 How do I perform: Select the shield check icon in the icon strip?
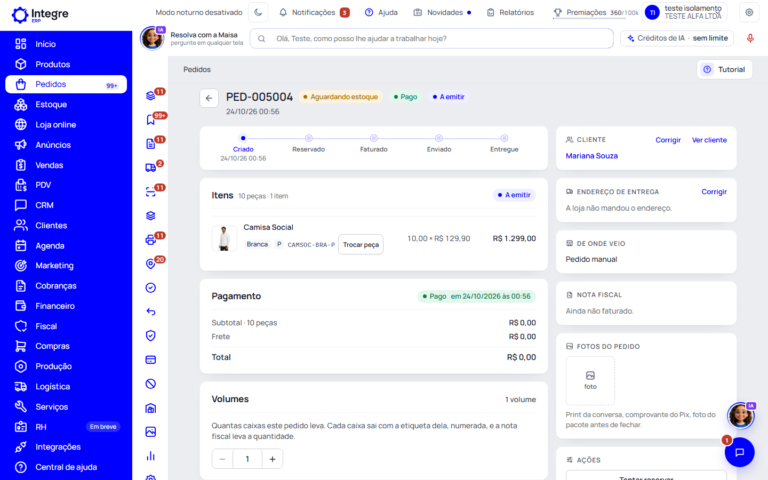[151, 336]
